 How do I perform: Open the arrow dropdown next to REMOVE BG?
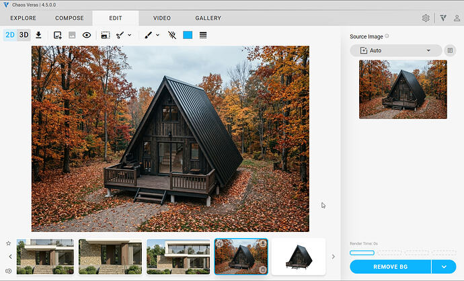point(444,267)
